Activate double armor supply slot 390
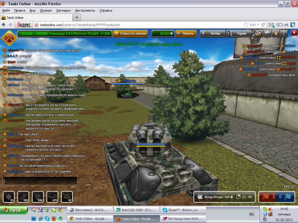 tap(23, 197)
